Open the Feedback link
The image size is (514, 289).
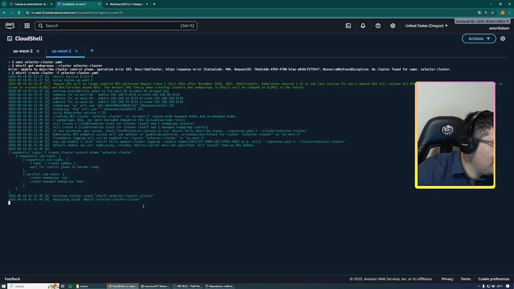coord(12,279)
